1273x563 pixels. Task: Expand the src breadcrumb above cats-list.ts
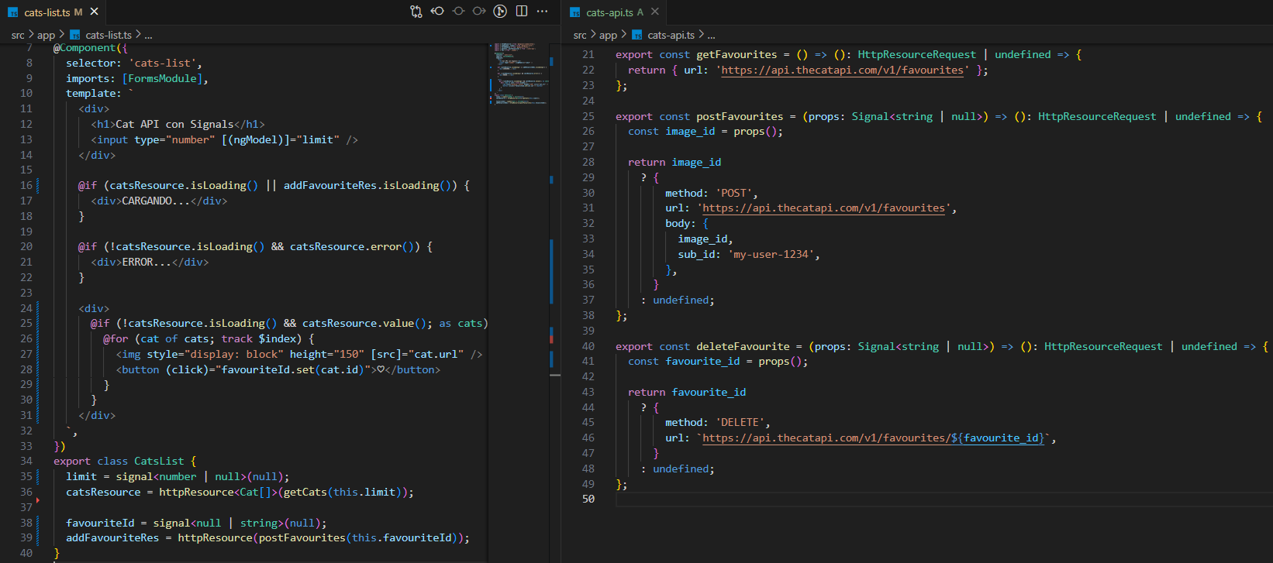(x=18, y=35)
